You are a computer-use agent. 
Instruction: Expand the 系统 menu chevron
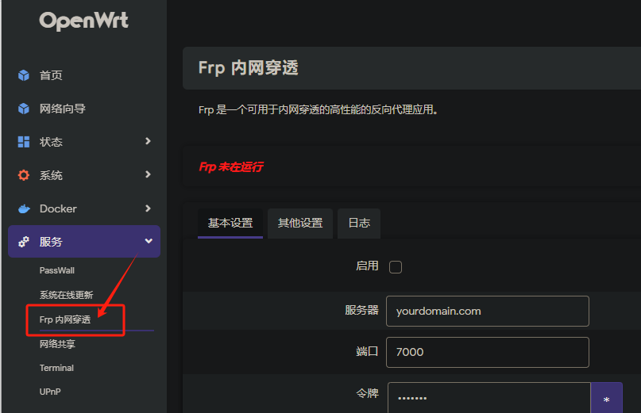(x=148, y=174)
